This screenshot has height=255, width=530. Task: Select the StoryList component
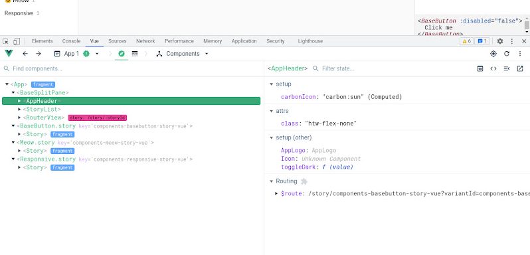42,109
